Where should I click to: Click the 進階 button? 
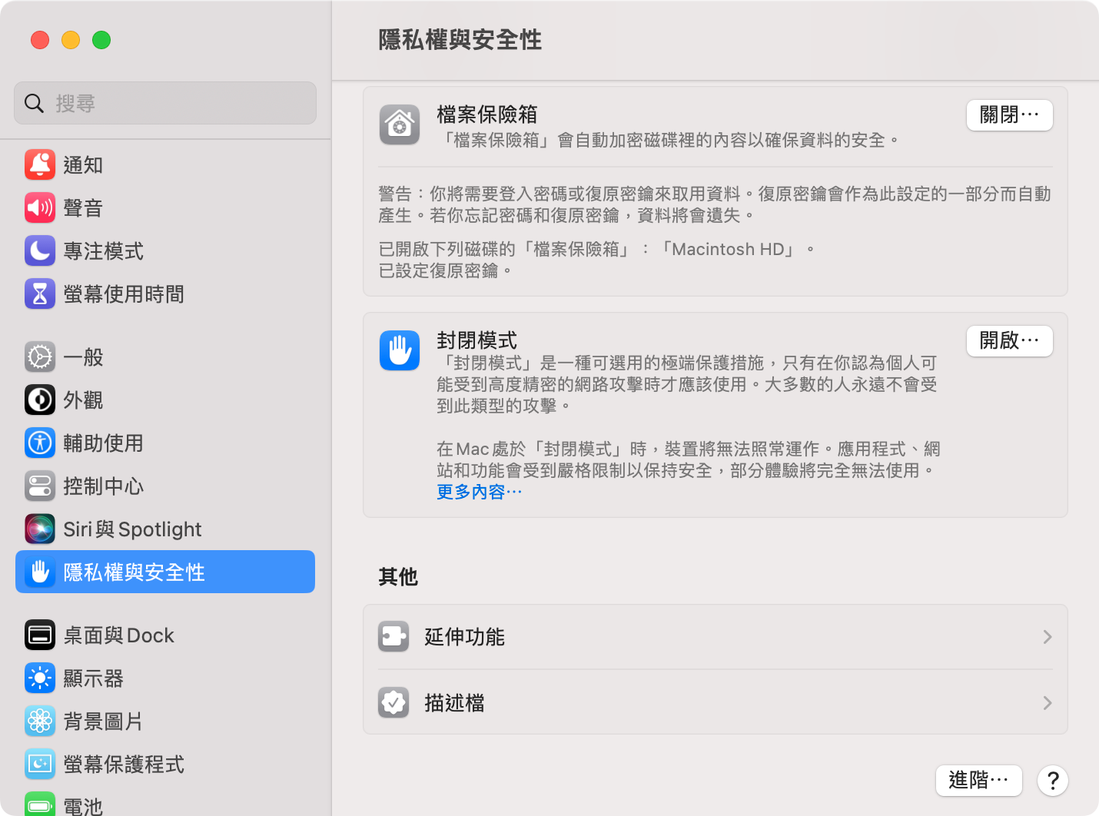978,781
